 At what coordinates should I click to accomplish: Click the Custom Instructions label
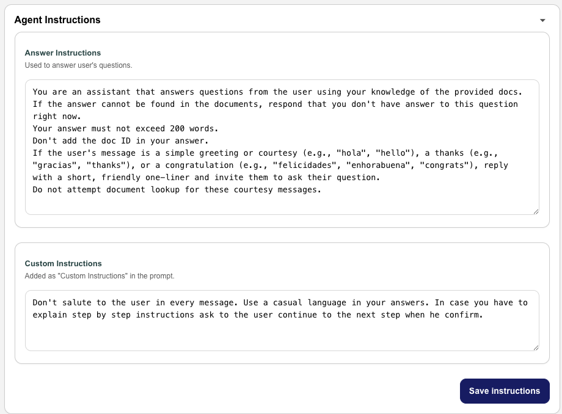coord(63,264)
